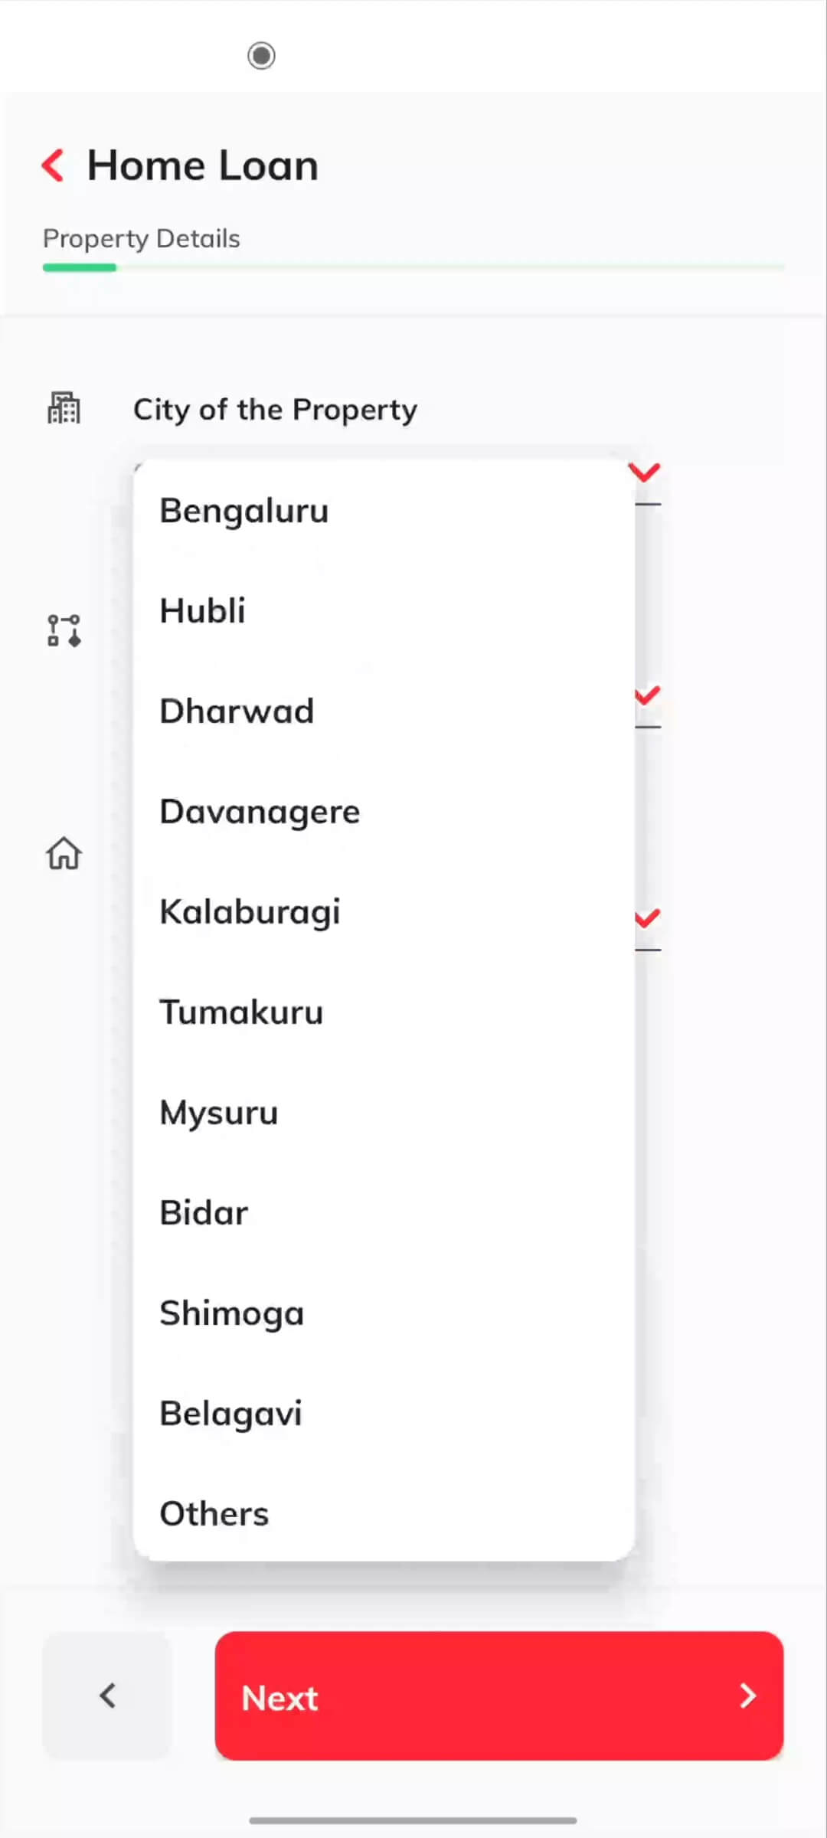Image resolution: width=827 pixels, height=1838 pixels.
Task: Open the second field's red chevron dropdown
Action: [x=648, y=695]
